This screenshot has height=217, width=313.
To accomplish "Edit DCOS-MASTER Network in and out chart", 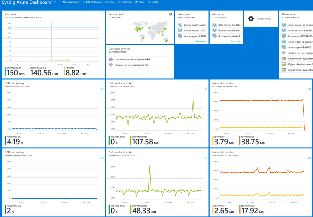I will (x=309, y=89).
